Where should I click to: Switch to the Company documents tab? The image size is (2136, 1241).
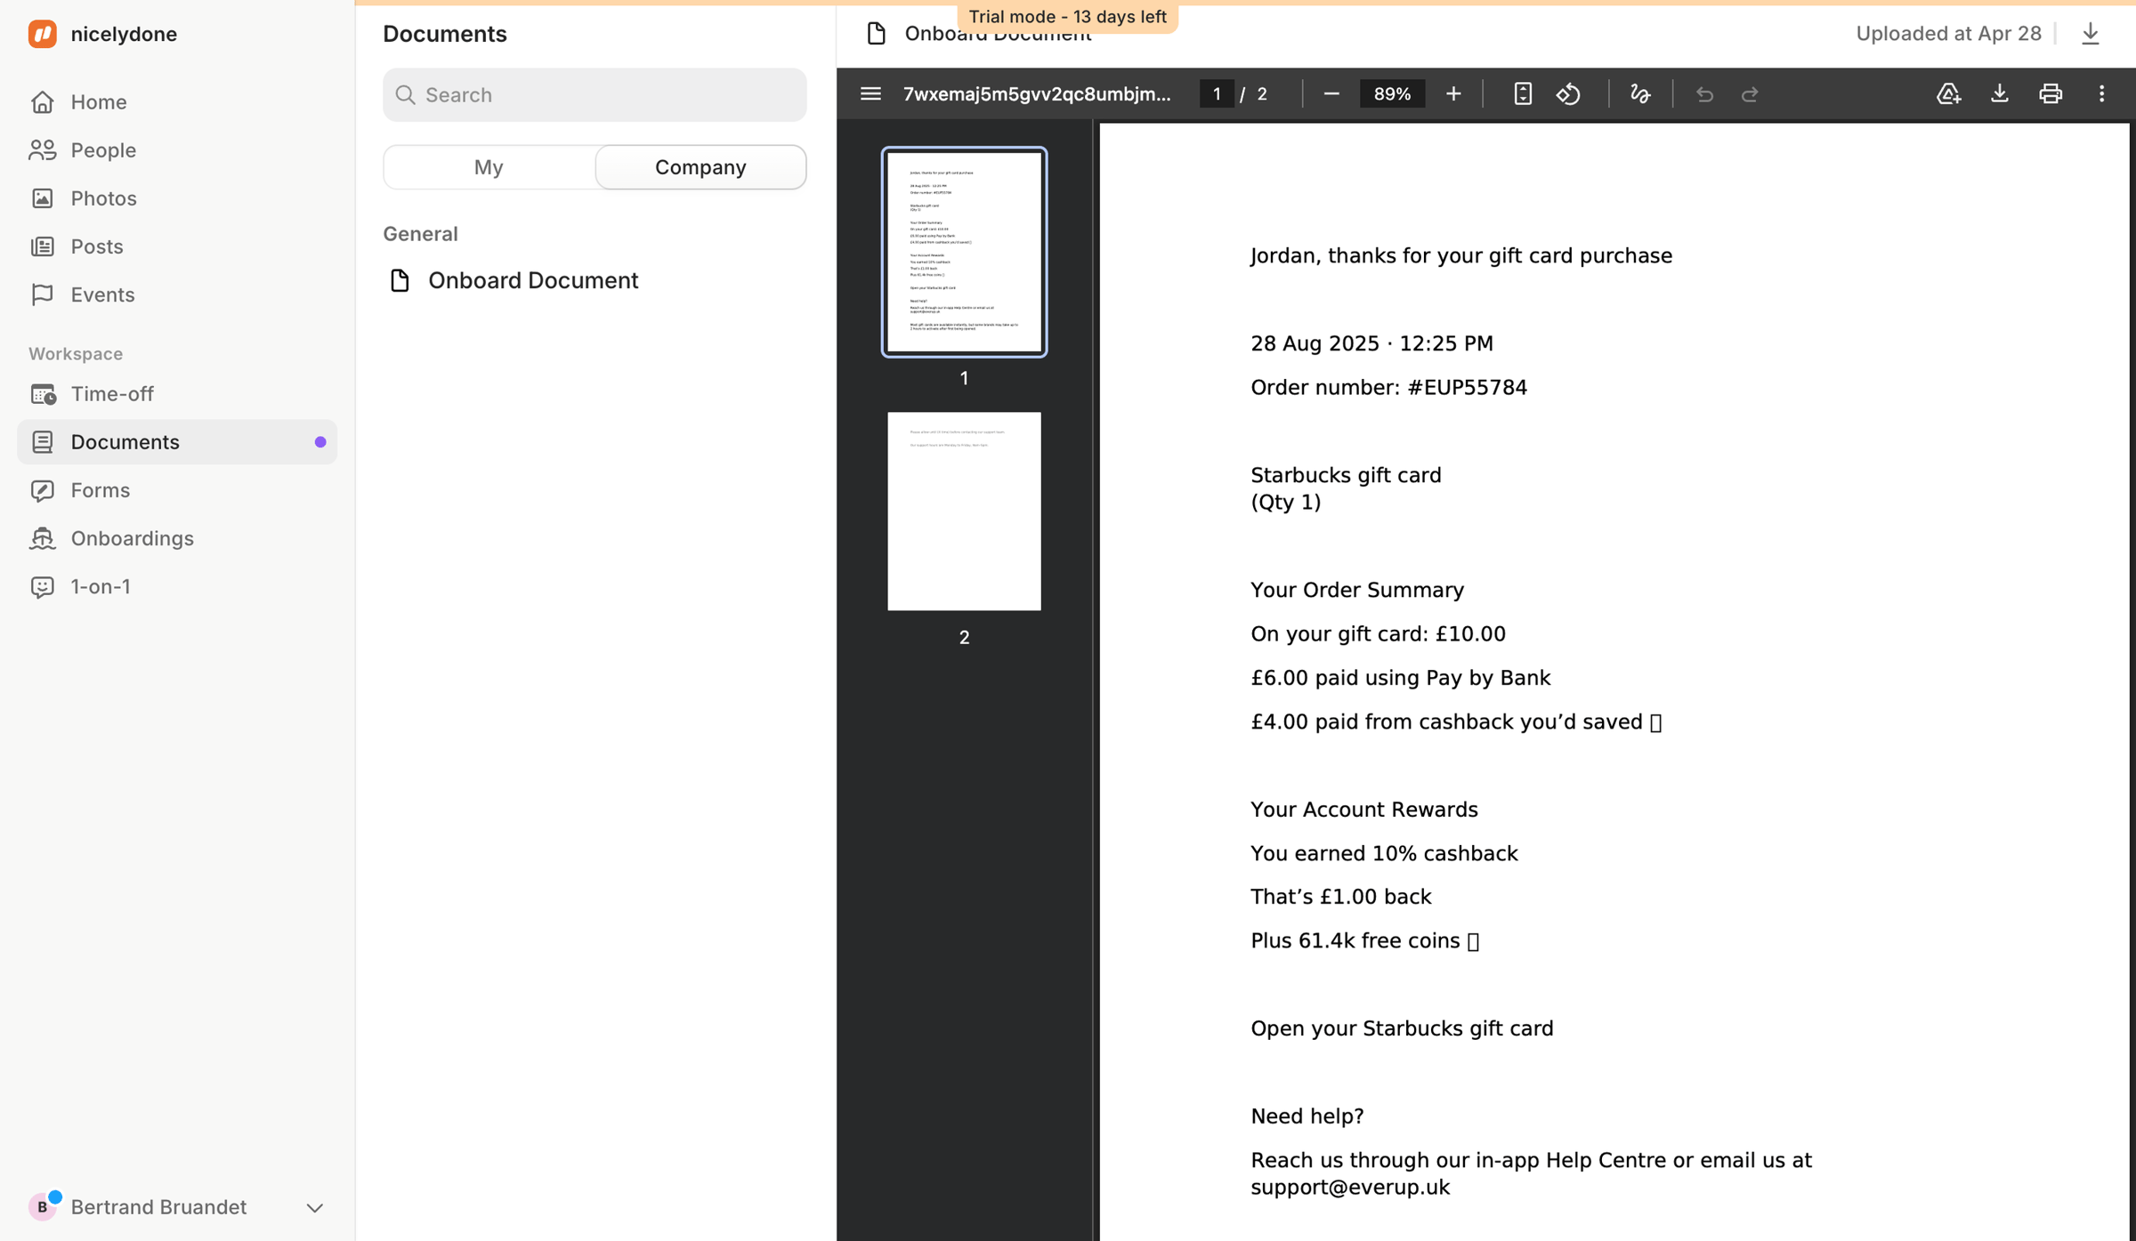coord(700,166)
